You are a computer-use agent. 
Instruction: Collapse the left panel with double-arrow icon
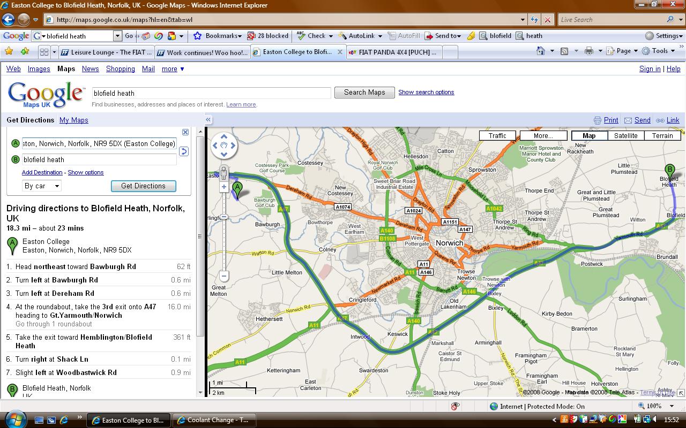[208, 120]
